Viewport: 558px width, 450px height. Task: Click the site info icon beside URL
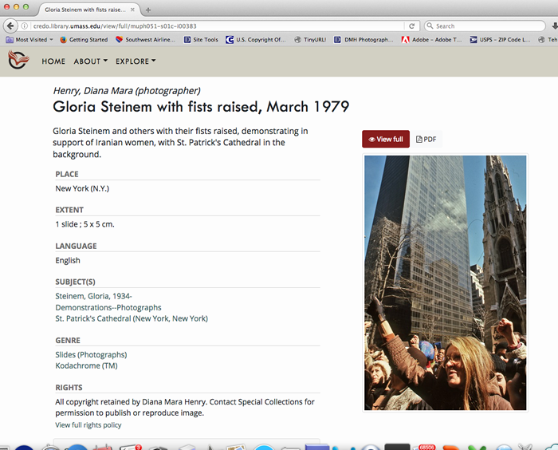[x=26, y=26]
